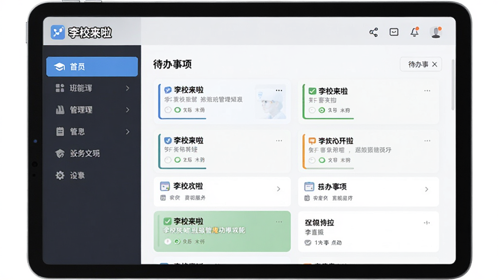Expand chevron of clipboard sidebar item

pyautogui.click(x=128, y=131)
